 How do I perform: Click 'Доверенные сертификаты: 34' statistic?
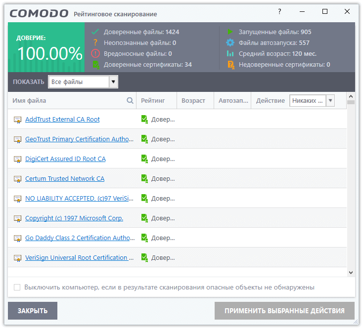[x=148, y=65]
